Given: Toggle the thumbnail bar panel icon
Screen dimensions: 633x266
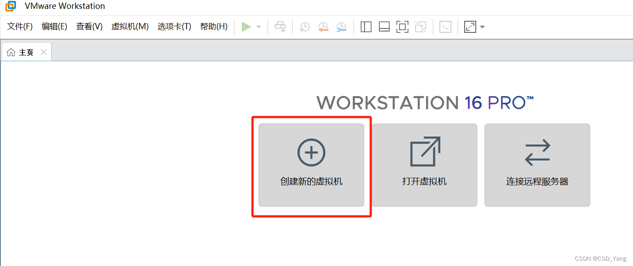Looking at the screenshot, I should (x=384, y=27).
